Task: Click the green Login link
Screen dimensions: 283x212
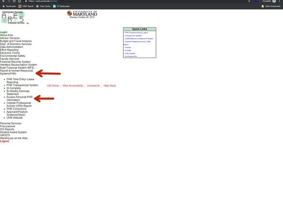Action: point(4,32)
